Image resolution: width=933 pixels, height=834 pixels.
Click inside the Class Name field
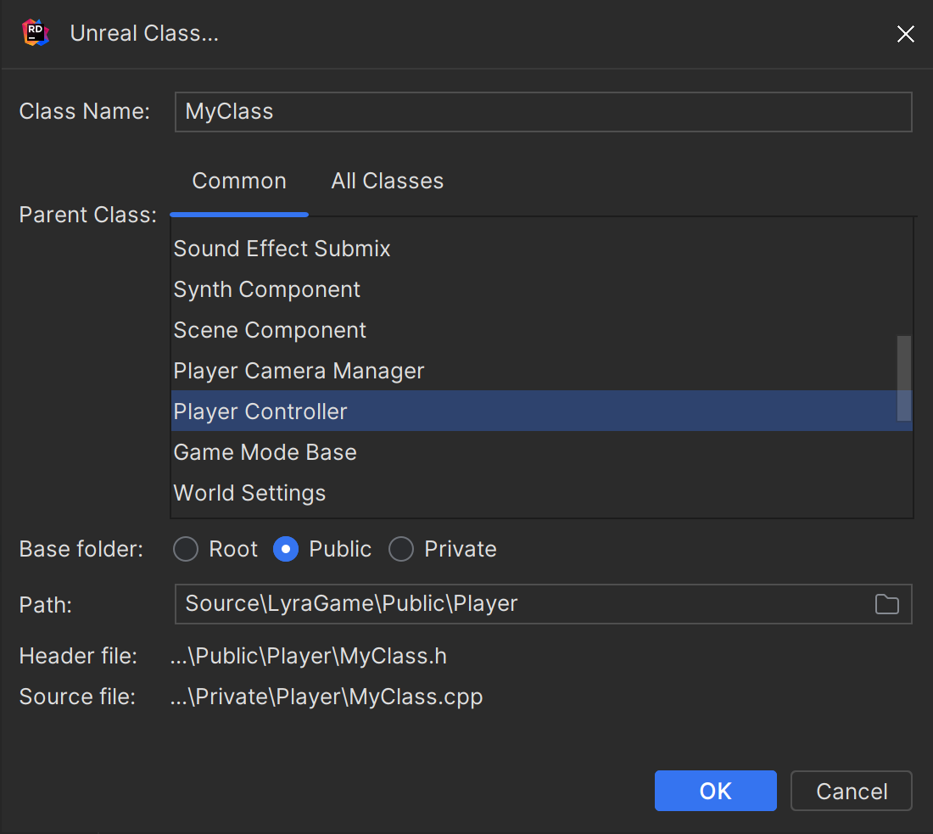coord(543,111)
